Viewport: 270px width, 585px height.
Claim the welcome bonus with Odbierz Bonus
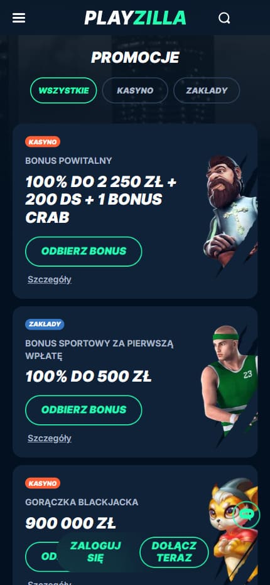(x=84, y=251)
